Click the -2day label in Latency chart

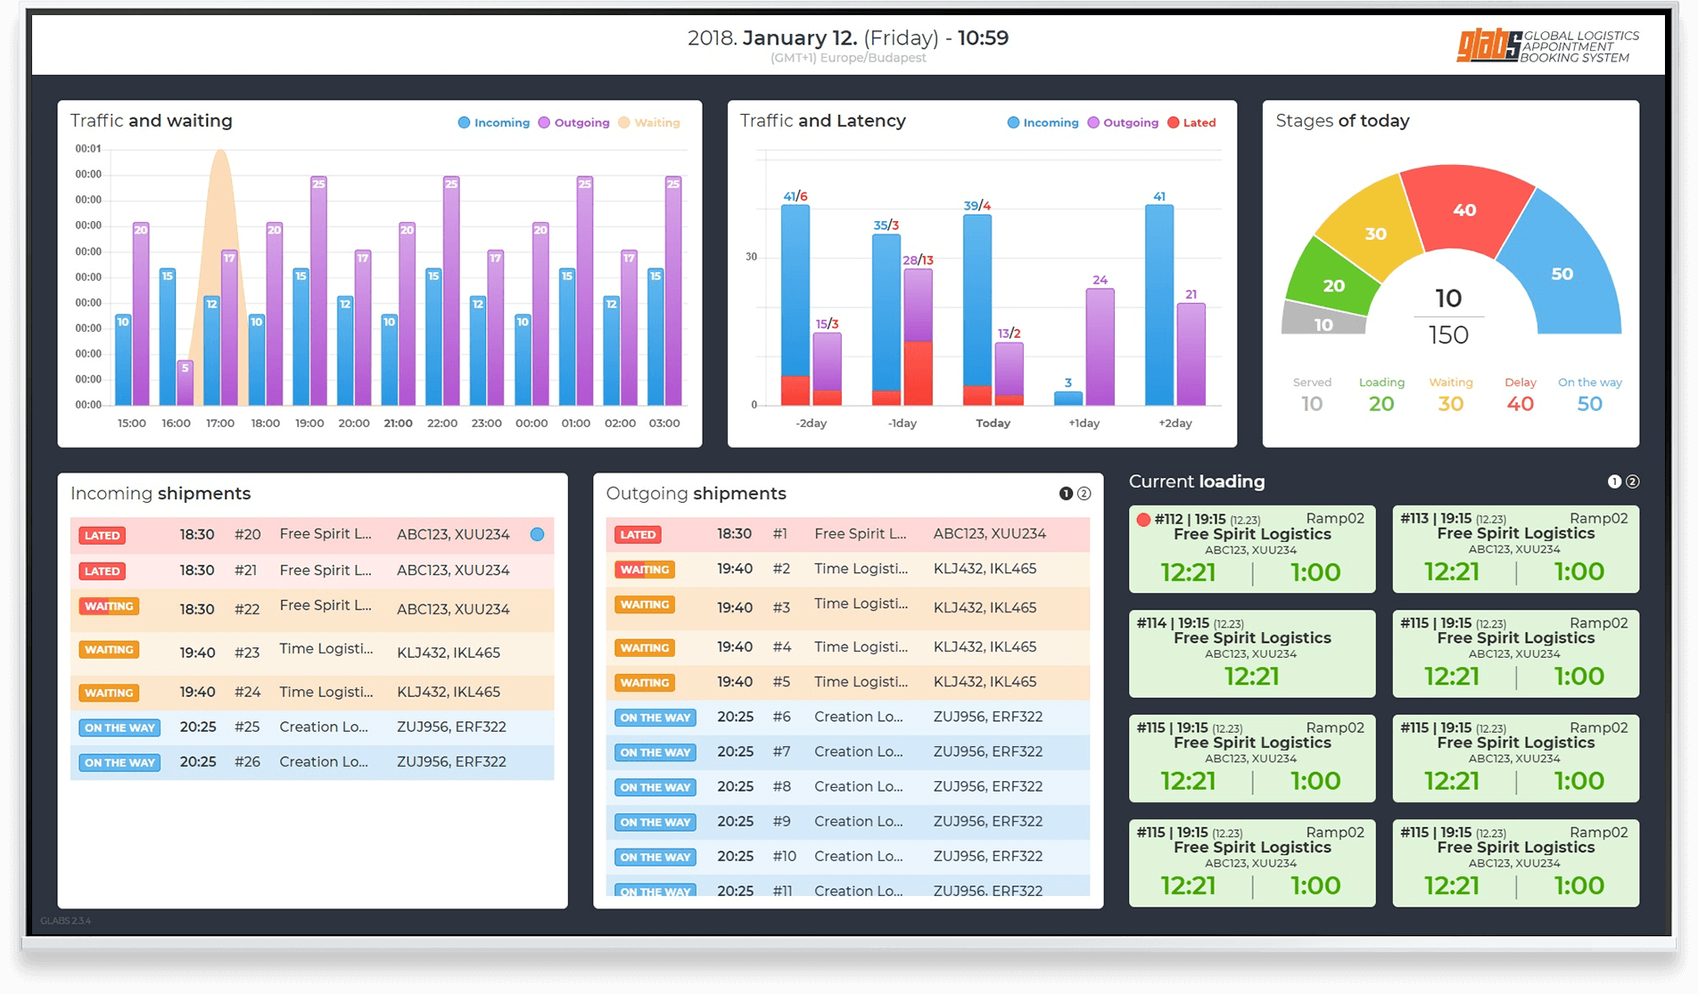(x=811, y=423)
